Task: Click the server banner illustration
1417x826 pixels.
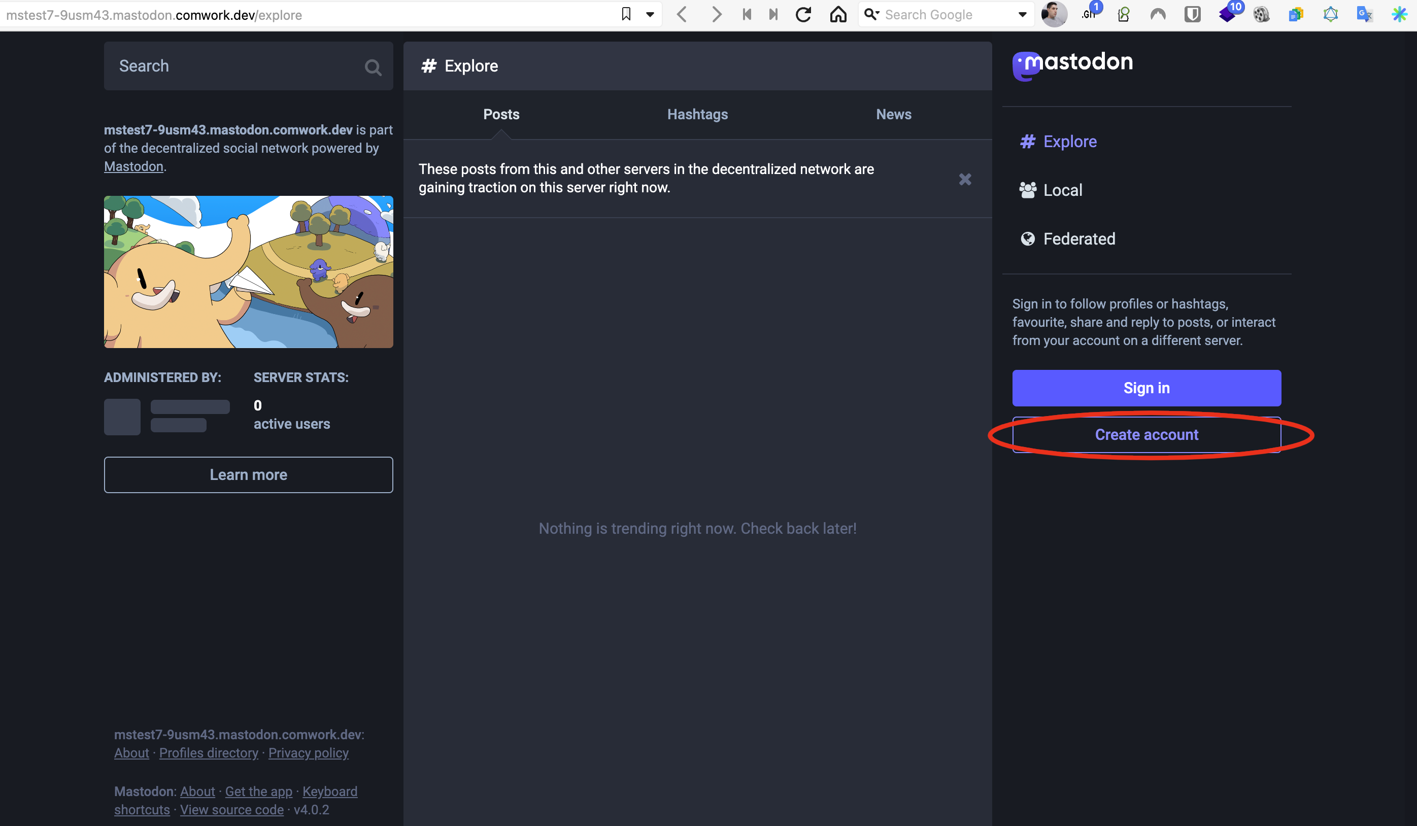Action: click(248, 271)
